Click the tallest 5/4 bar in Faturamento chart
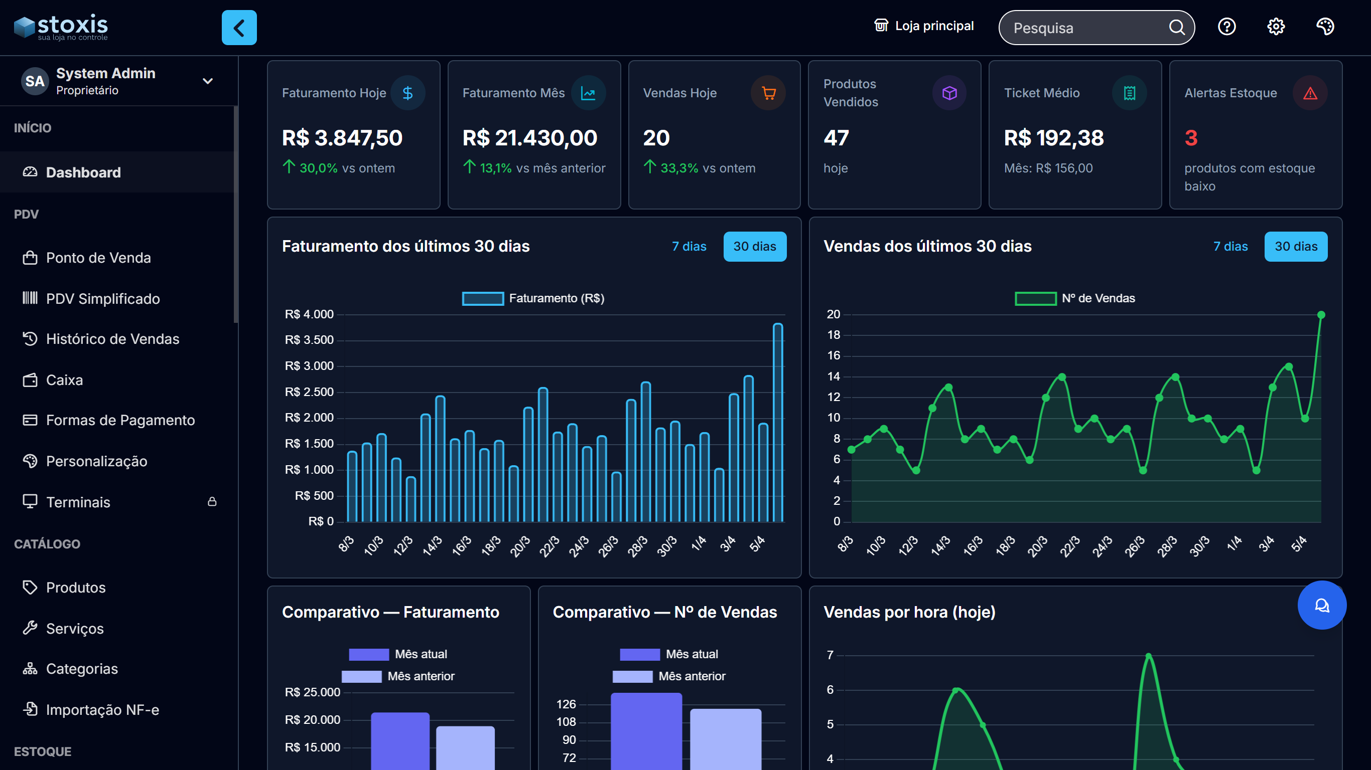1371x770 pixels. click(777, 422)
